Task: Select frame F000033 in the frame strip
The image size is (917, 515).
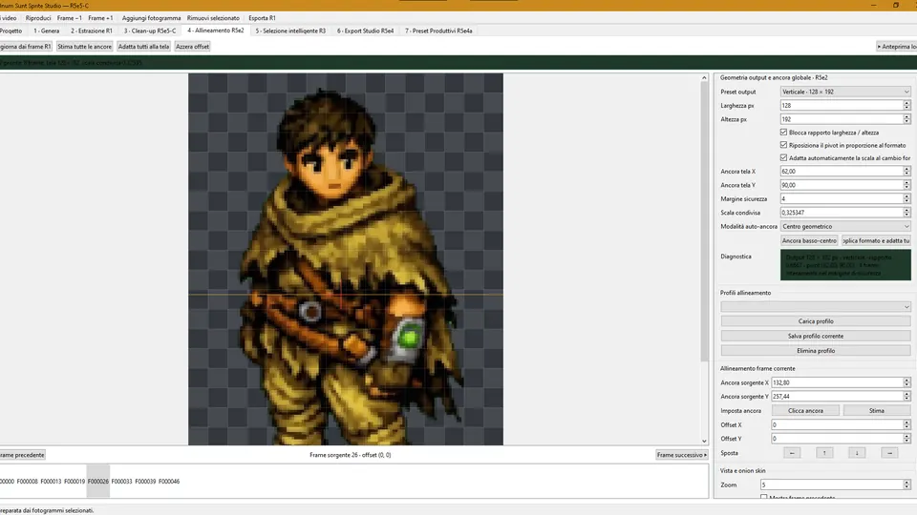Action: pyautogui.click(x=121, y=481)
